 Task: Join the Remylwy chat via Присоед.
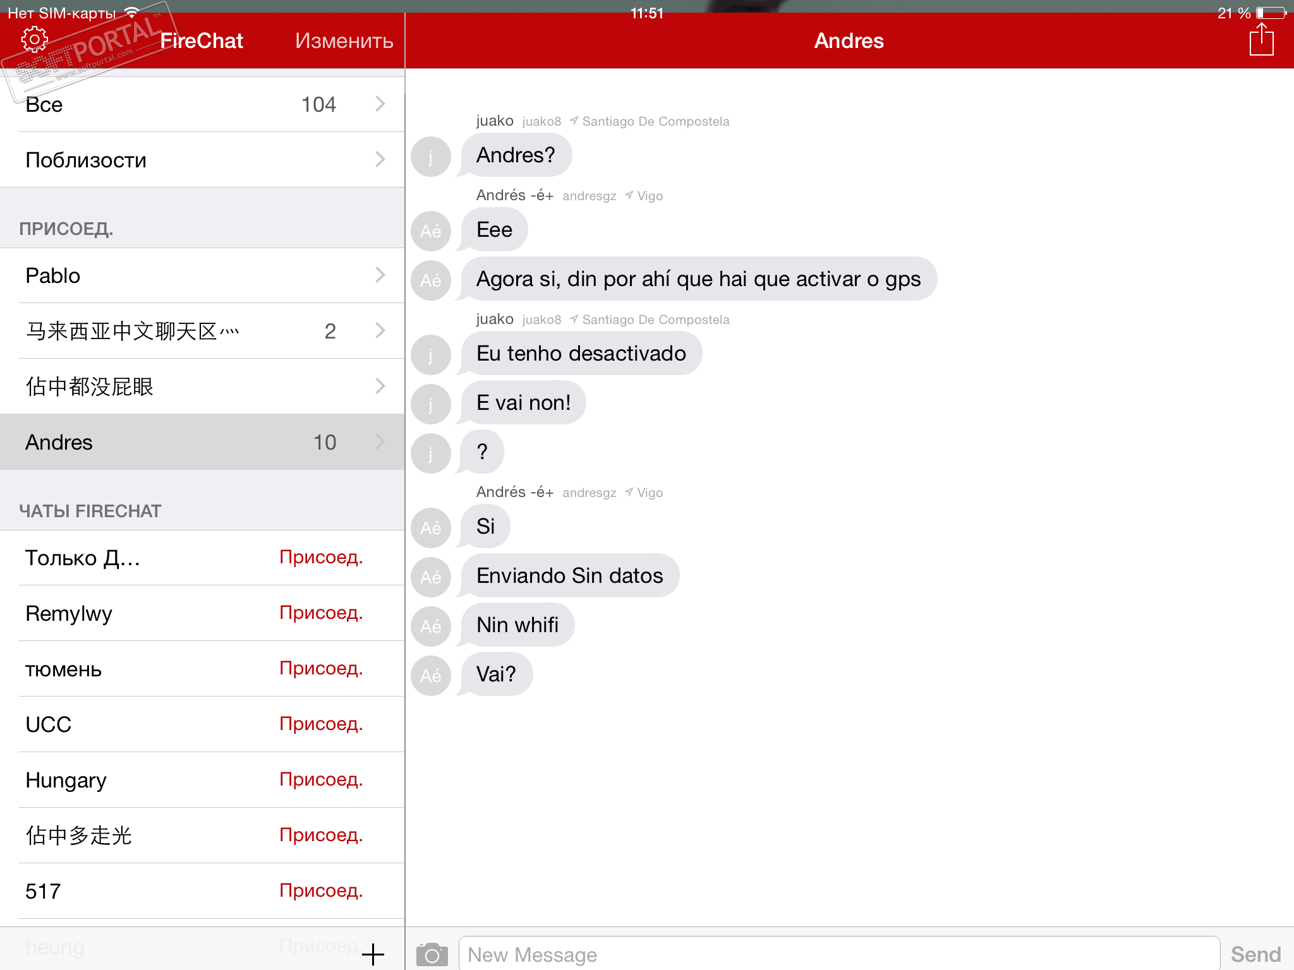pos(321,613)
